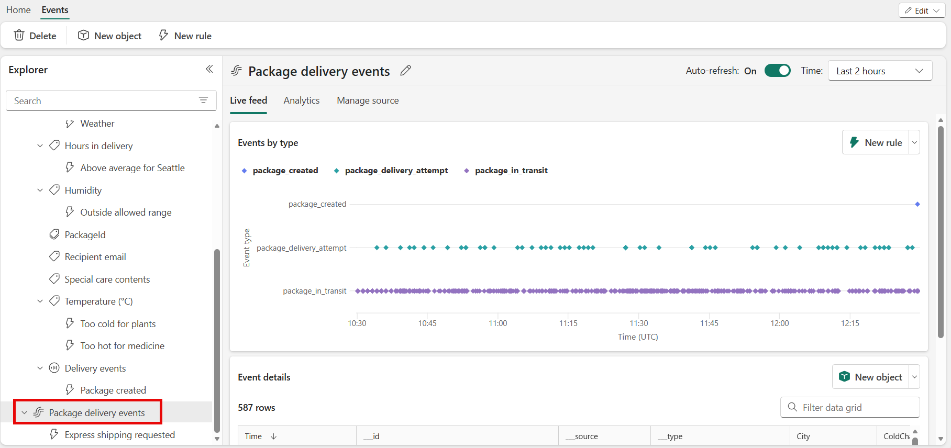Open the Explorer search filter icon
Screen dimensions: 951x448
(x=204, y=100)
